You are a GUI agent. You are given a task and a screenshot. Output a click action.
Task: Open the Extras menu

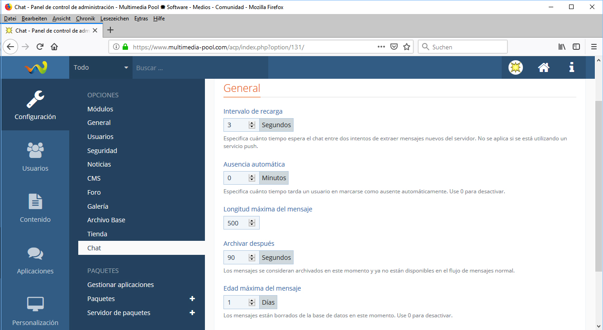click(x=141, y=19)
